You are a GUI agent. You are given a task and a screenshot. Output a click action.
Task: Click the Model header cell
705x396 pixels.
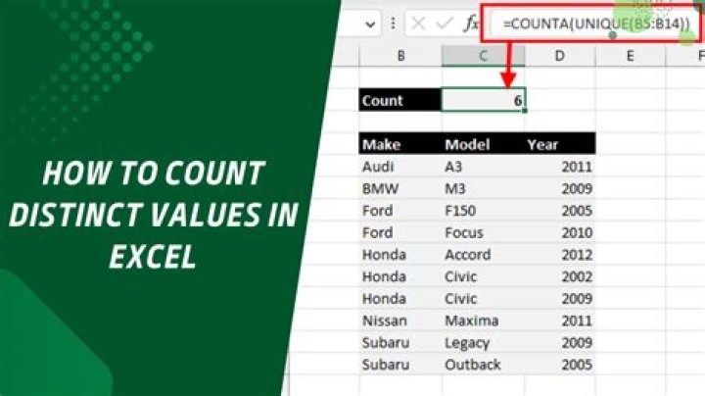pyautogui.click(x=483, y=144)
